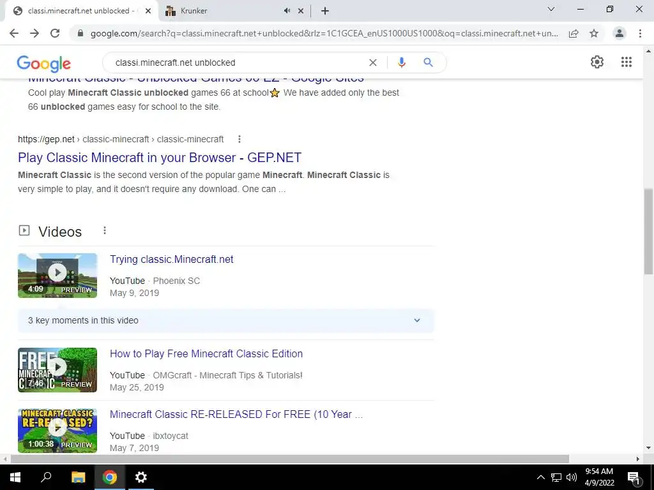Close the Krunker tab

(301, 11)
